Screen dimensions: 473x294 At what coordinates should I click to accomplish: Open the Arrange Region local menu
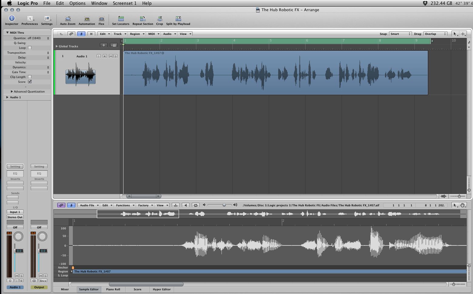point(137,34)
